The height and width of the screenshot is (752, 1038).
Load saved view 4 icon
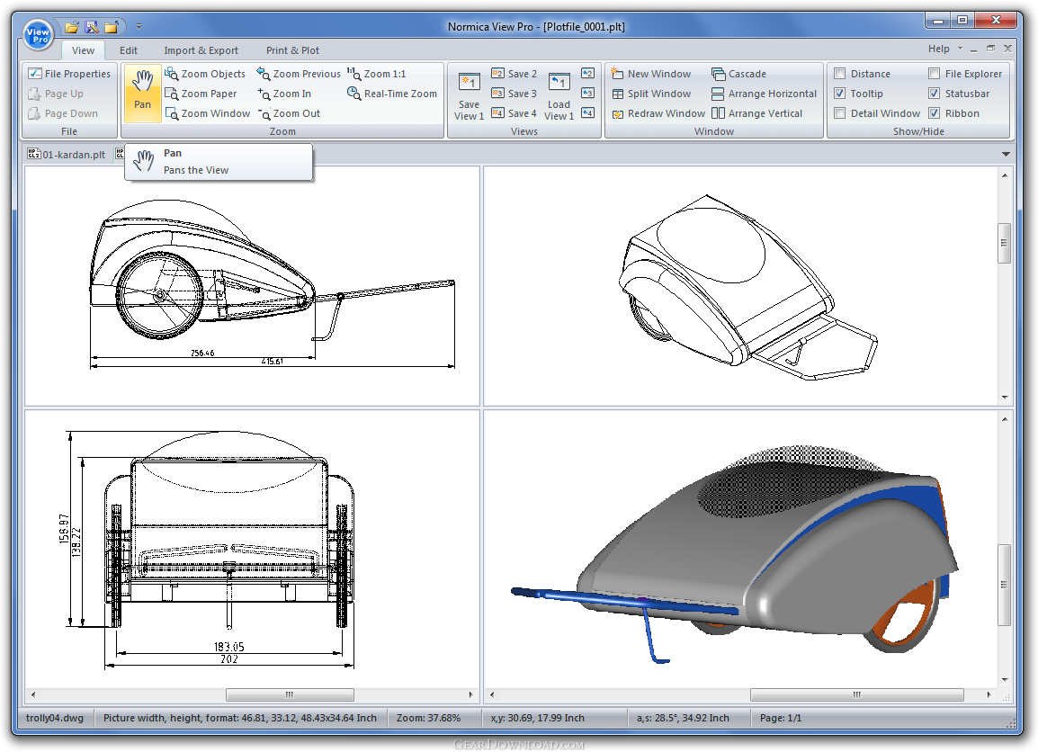[588, 112]
